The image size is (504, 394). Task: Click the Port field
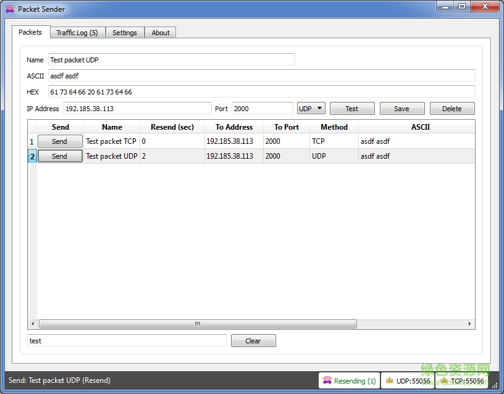coord(262,108)
